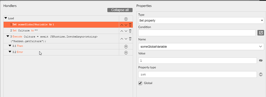Select the Set someGlobalVariable to 1 row
This screenshot has width=266, height=97.
coord(61,25)
